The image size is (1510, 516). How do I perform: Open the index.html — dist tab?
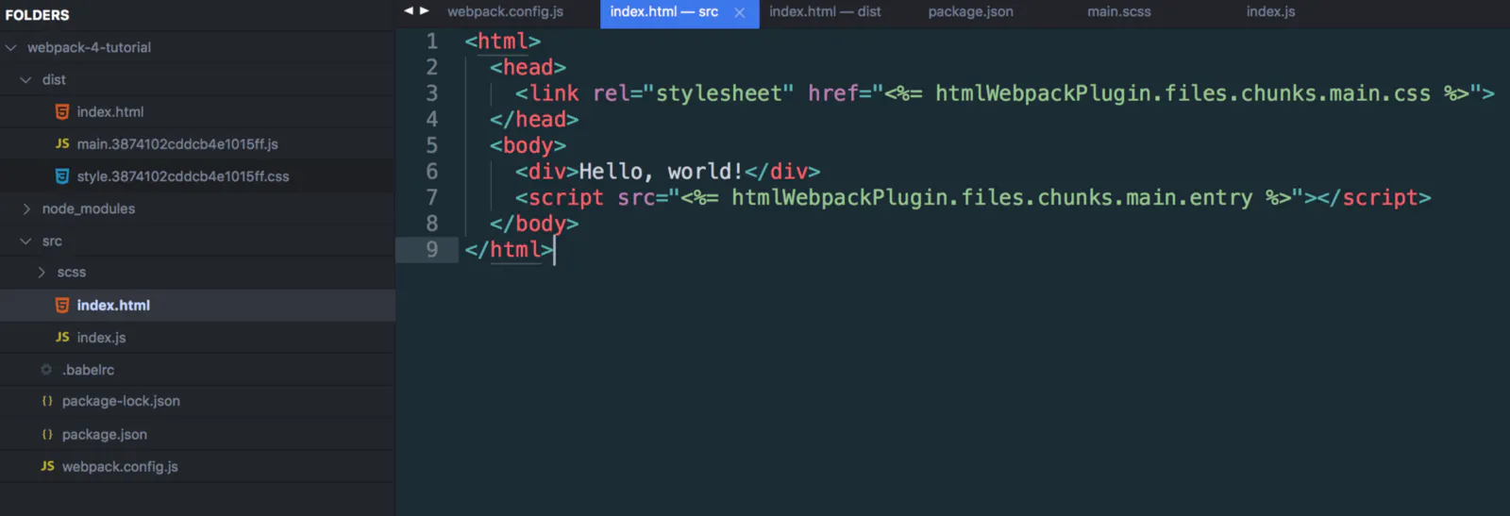click(825, 11)
